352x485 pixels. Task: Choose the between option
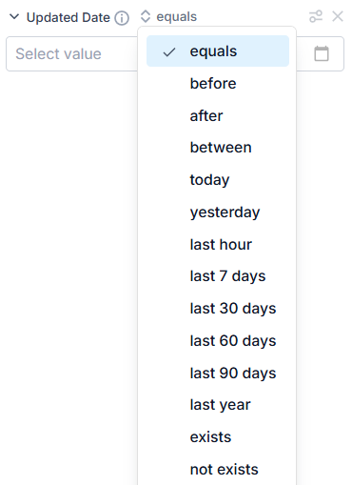point(218,148)
